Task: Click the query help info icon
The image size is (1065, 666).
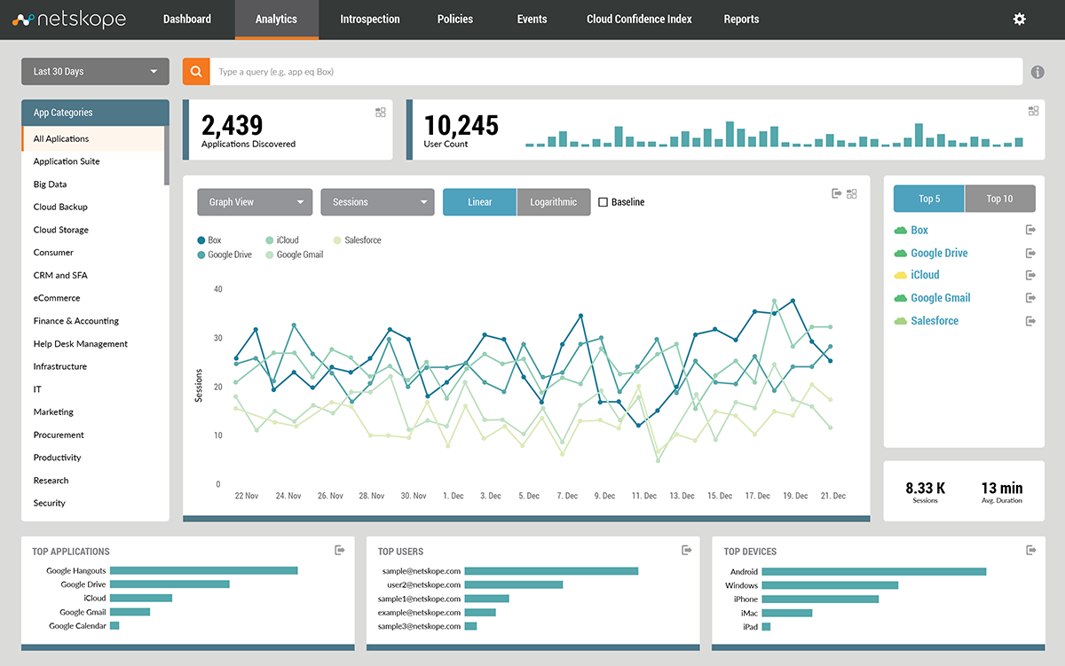Action: click(1037, 73)
